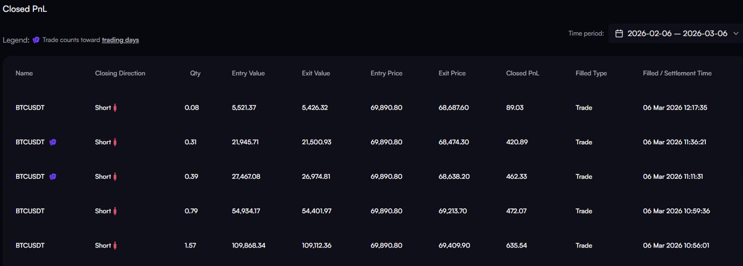This screenshot has width=743, height=266.
Task: Select BTCUSDT in the 12:17:35 row
Action: tap(30, 108)
